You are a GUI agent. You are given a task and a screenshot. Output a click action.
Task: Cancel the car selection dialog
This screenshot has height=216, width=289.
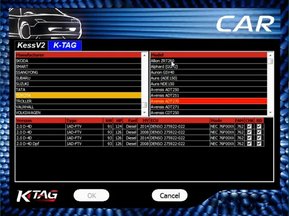(x=170, y=195)
